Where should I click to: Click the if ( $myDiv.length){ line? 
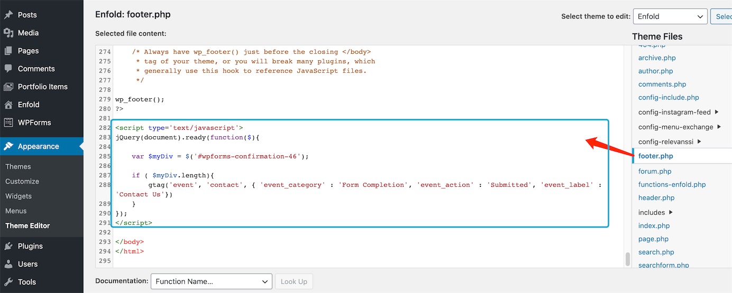tap(174, 175)
